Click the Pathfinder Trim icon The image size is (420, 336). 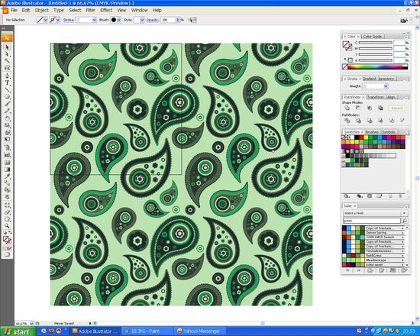tap(358, 121)
